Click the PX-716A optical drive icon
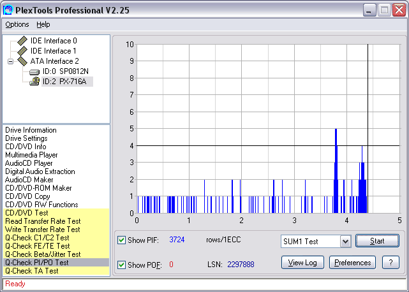 34,82
